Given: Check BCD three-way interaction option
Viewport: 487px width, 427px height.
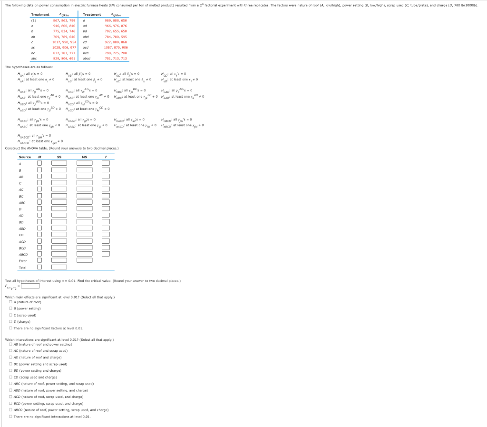Looking at the screenshot, I should (x=10, y=403).
